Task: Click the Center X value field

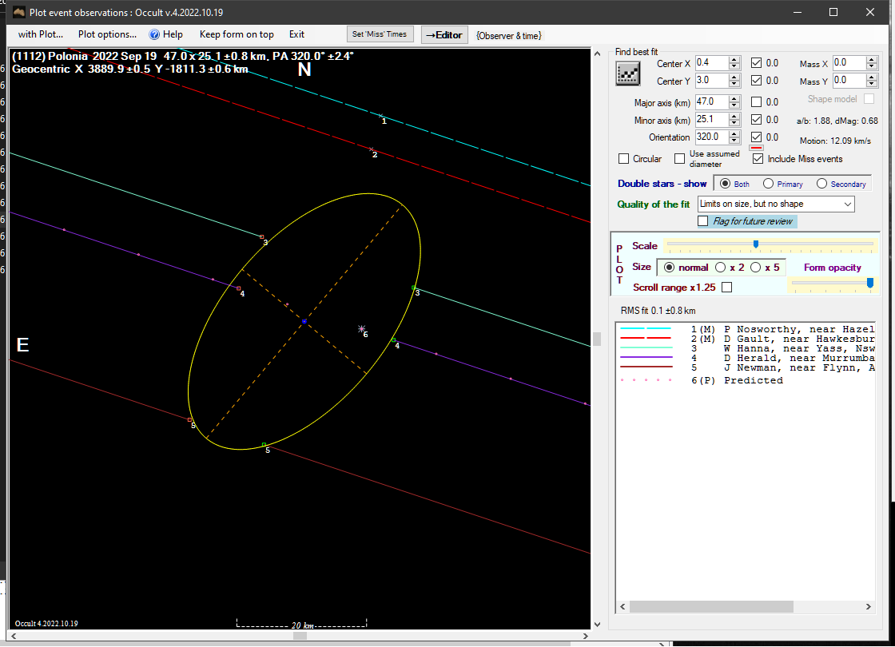Action: [712, 63]
